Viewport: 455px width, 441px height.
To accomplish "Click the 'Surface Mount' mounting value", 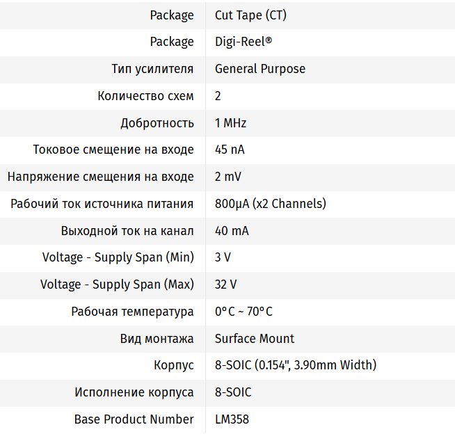I will pyautogui.click(x=255, y=339).
